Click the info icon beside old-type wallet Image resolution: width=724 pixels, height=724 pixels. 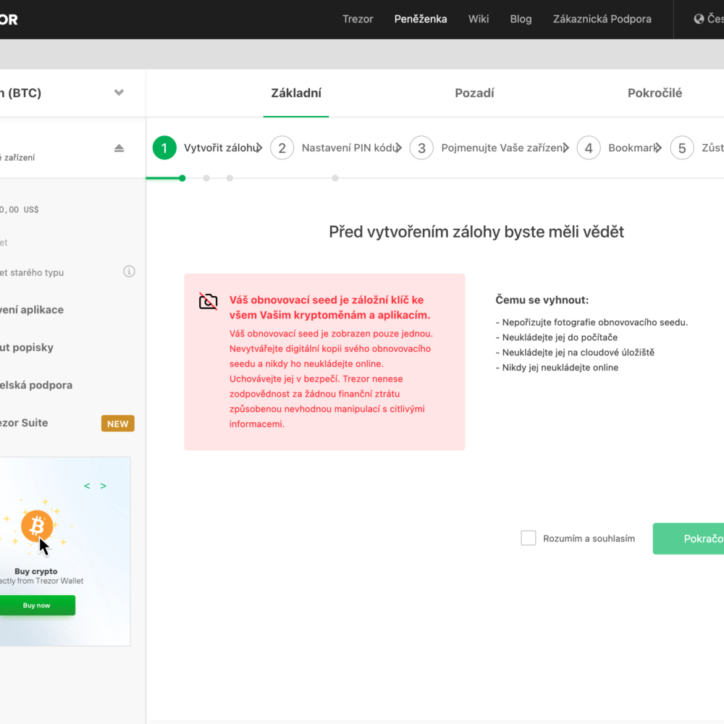[x=129, y=271]
